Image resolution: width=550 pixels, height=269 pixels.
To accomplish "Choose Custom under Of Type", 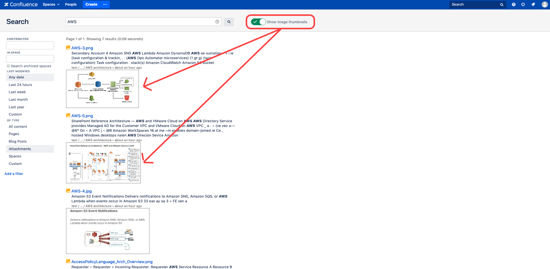I will (x=15, y=164).
